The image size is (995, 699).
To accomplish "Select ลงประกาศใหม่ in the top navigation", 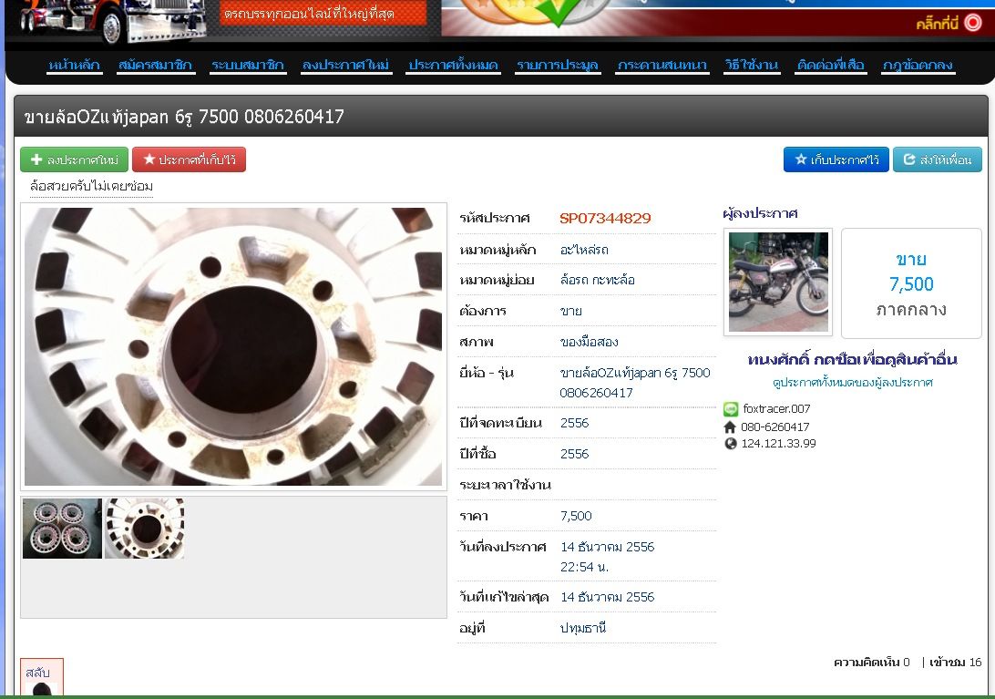I will [345, 65].
